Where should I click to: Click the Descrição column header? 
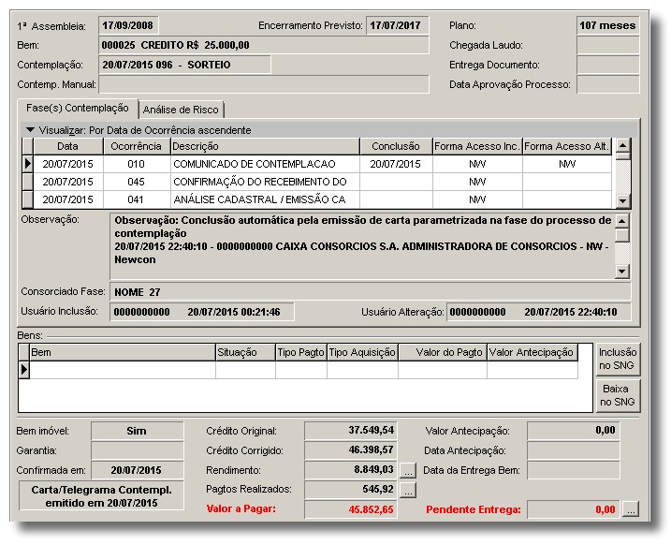pos(265,146)
